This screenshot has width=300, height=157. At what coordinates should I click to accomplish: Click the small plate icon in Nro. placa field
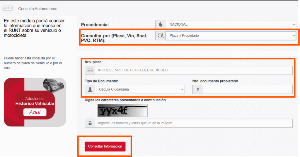(90, 70)
